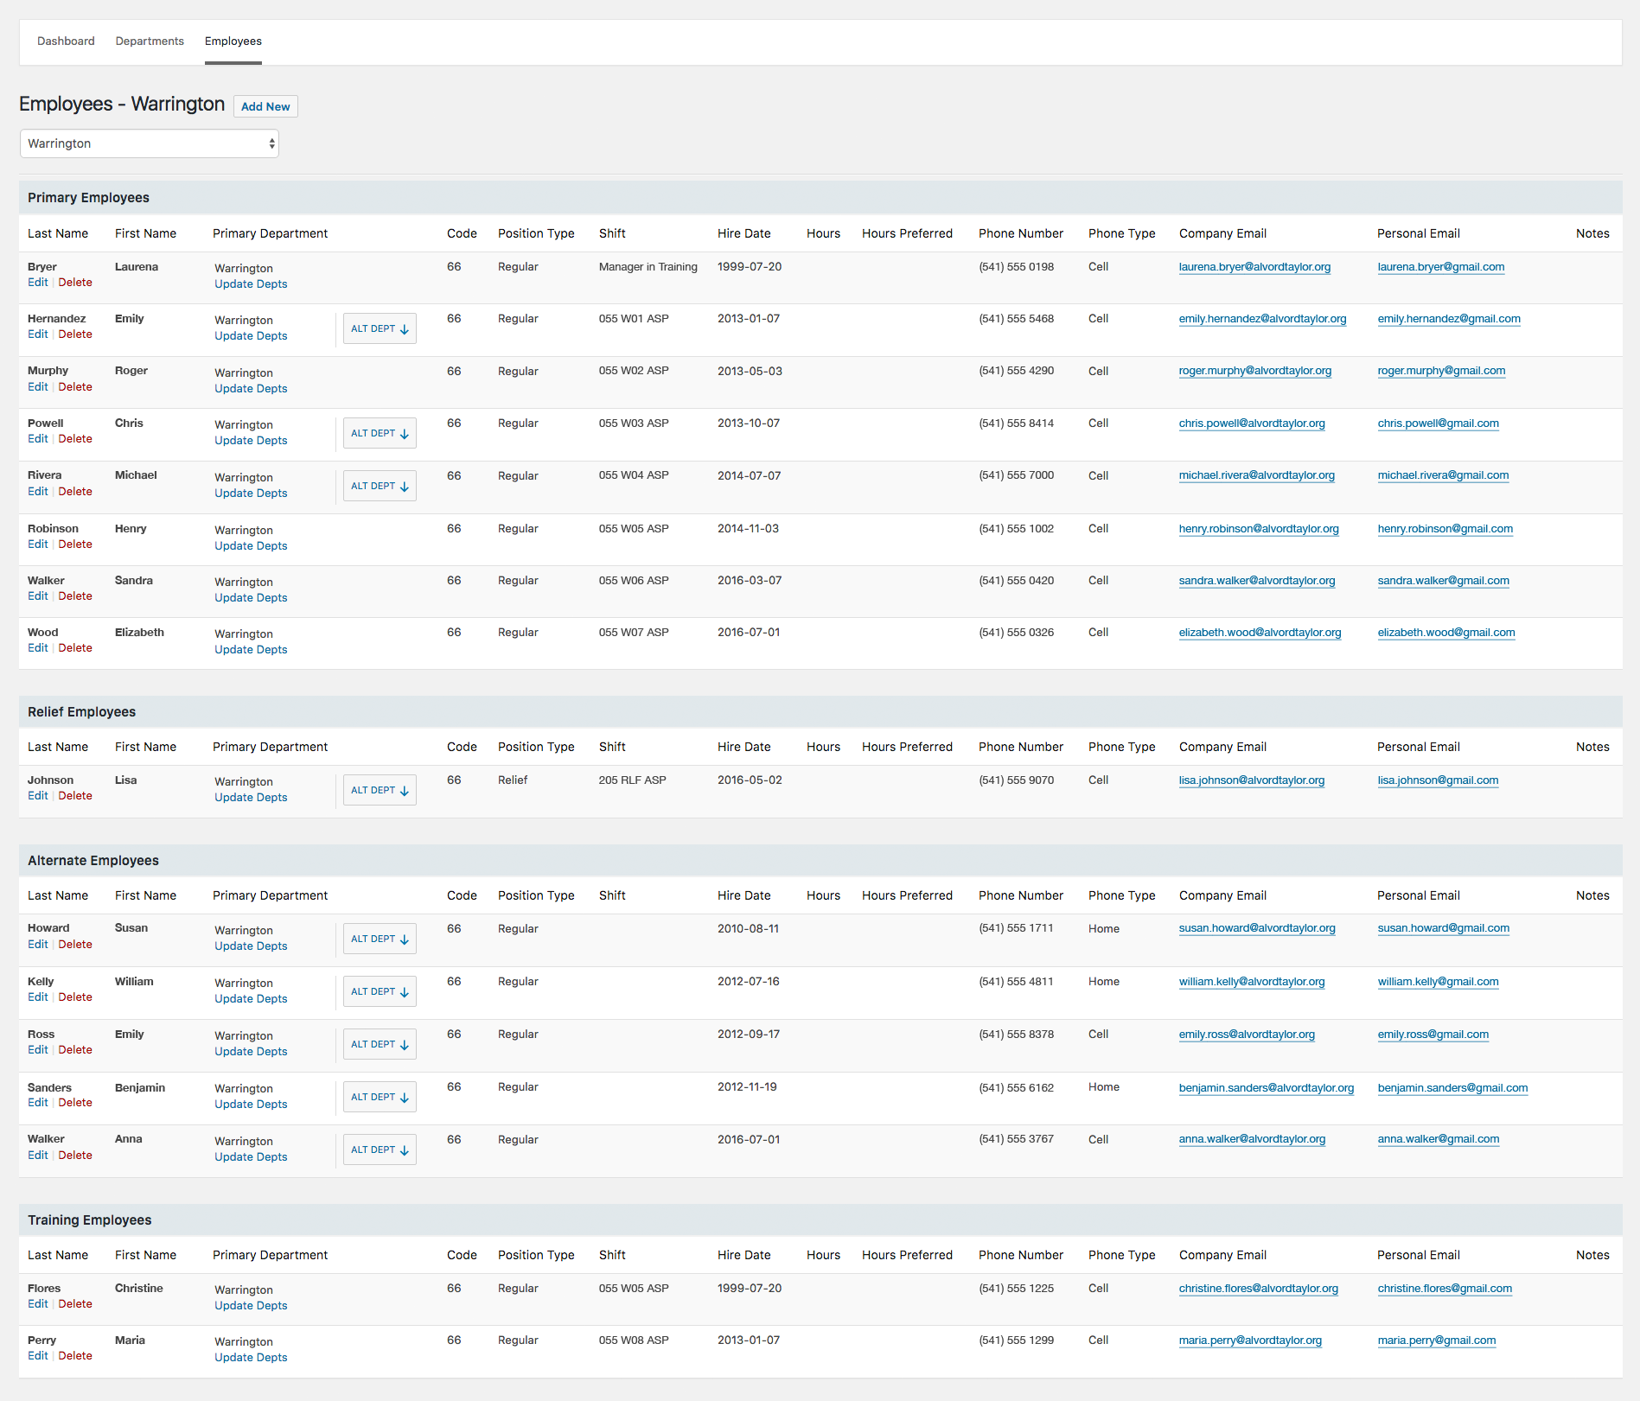Expand ALT DEPT for William Kelly
This screenshot has width=1640, height=1401.
(x=380, y=992)
